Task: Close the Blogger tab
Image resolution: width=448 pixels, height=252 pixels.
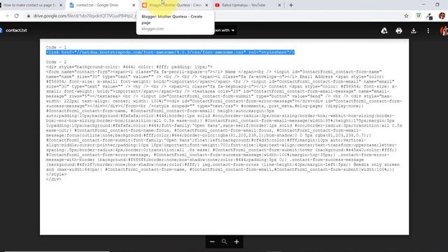Action: 206,5
